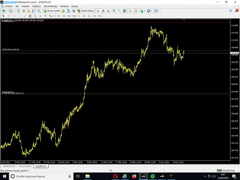Open the new chart toolbar icon
This screenshot has width=240, height=180.
3,11
